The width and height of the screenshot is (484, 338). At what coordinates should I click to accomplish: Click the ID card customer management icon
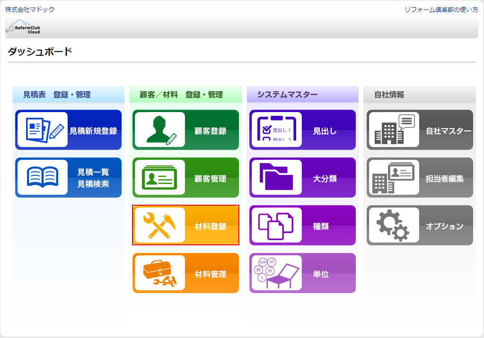coord(159,177)
